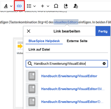Click the highlighted visuellen Editors link
Viewport: 111px width, 109px height.
(x=66, y=22)
